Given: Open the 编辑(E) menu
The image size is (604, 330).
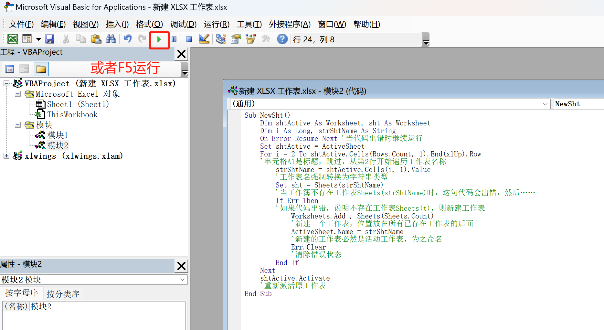Looking at the screenshot, I should tap(53, 24).
